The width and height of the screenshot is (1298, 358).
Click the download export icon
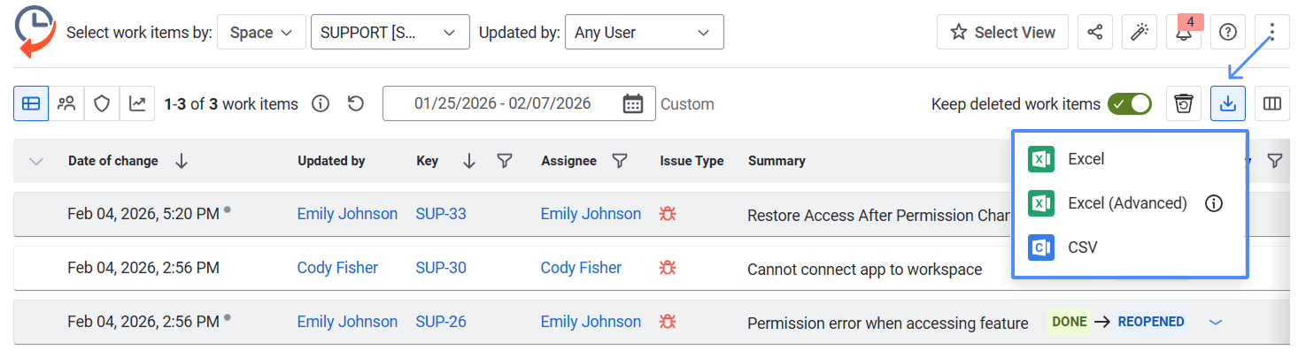tap(1228, 103)
